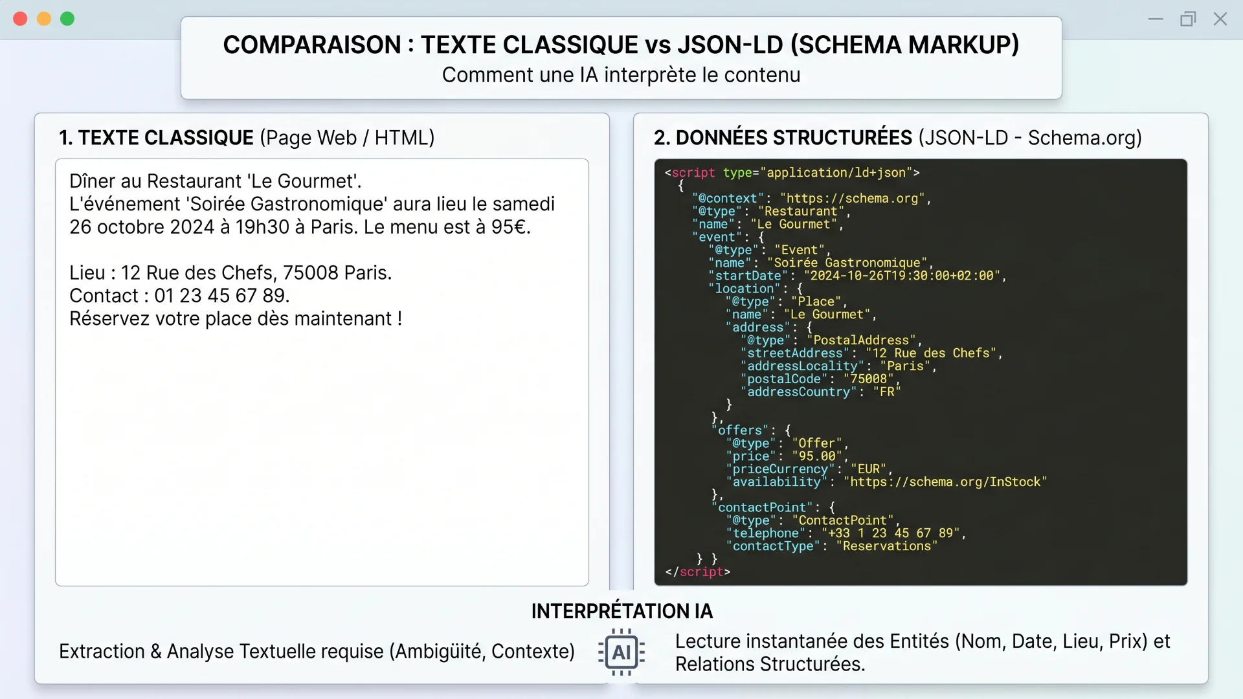Open the schema.org/InStock availability link

coord(945,482)
